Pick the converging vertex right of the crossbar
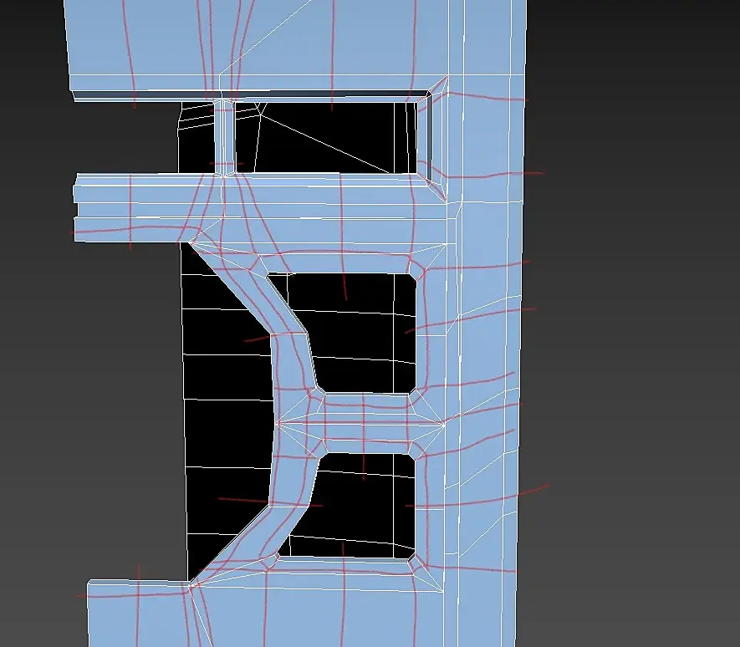This screenshot has height=647, width=740. pyautogui.click(x=445, y=425)
